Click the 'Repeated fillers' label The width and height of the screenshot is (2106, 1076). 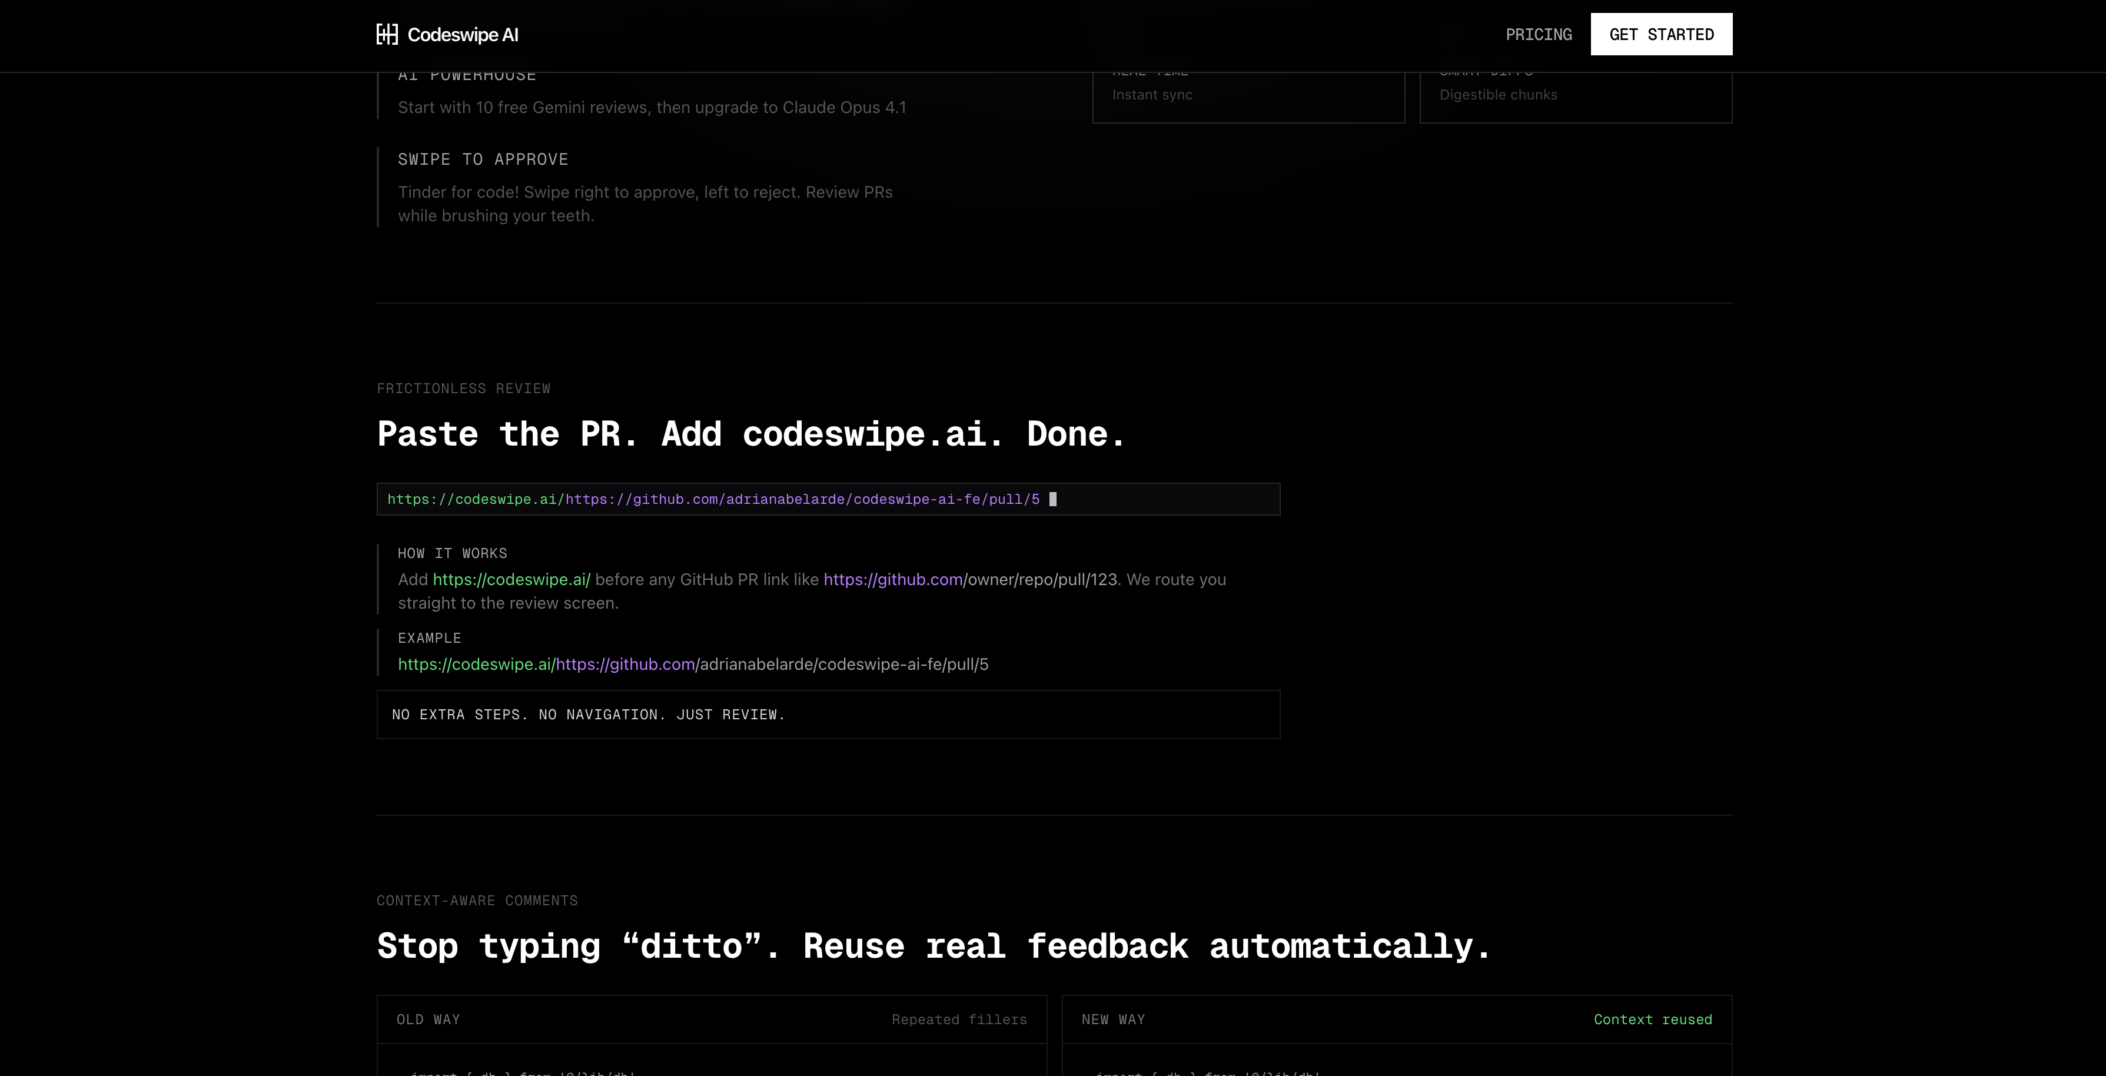(x=959, y=1019)
